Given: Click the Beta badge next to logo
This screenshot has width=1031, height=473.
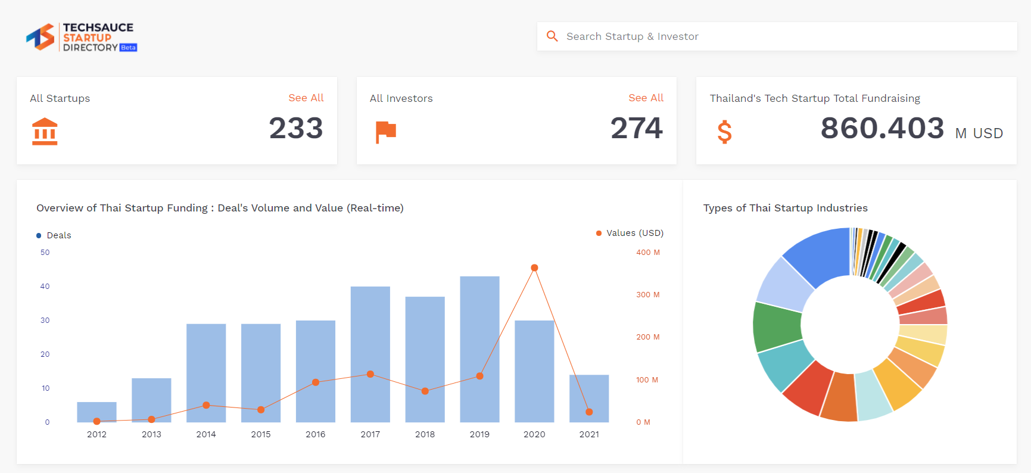Looking at the screenshot, I should tap(129, 48).
